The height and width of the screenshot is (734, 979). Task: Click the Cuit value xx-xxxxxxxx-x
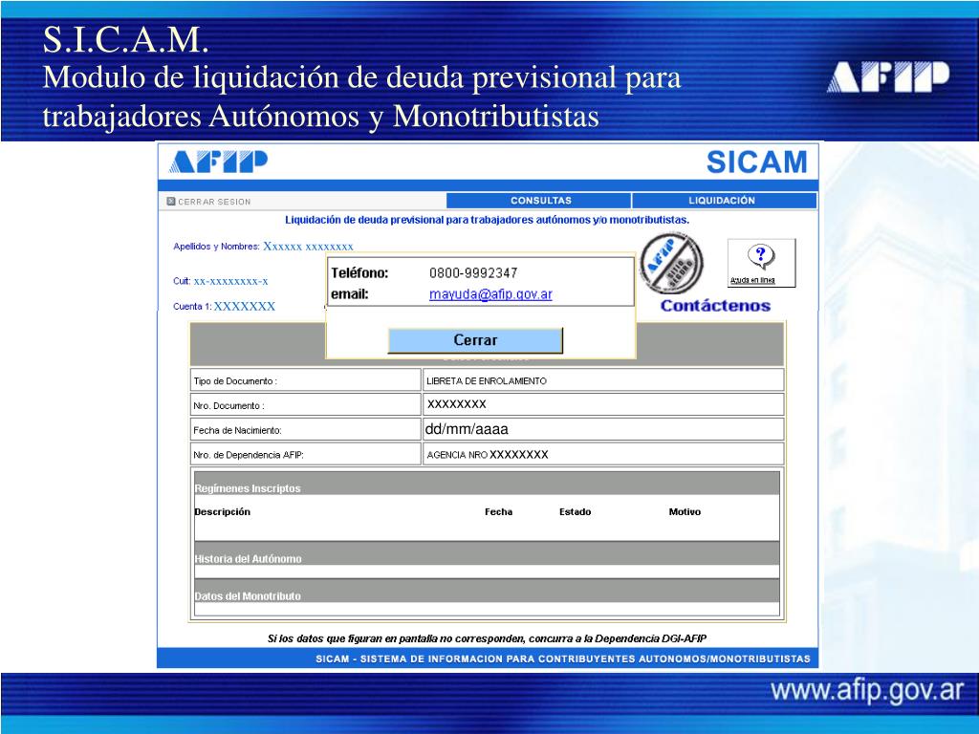(230, 282)
